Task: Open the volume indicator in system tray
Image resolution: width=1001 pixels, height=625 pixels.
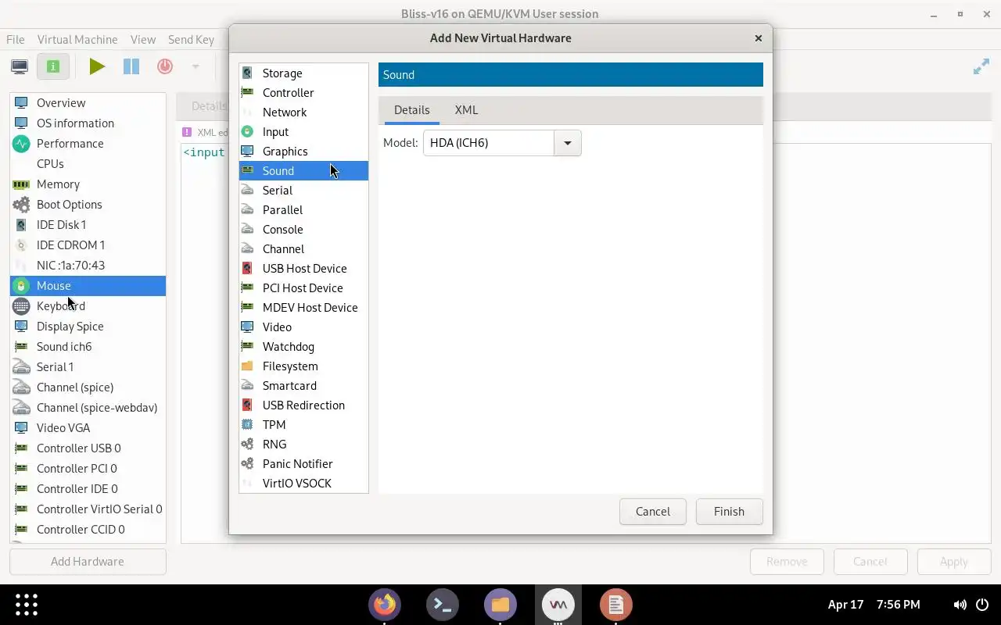Action: pos(960,605)
